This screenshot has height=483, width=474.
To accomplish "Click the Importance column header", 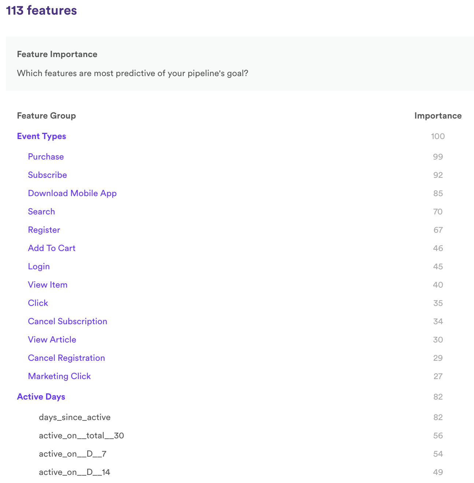I will (x=438, y=116).
